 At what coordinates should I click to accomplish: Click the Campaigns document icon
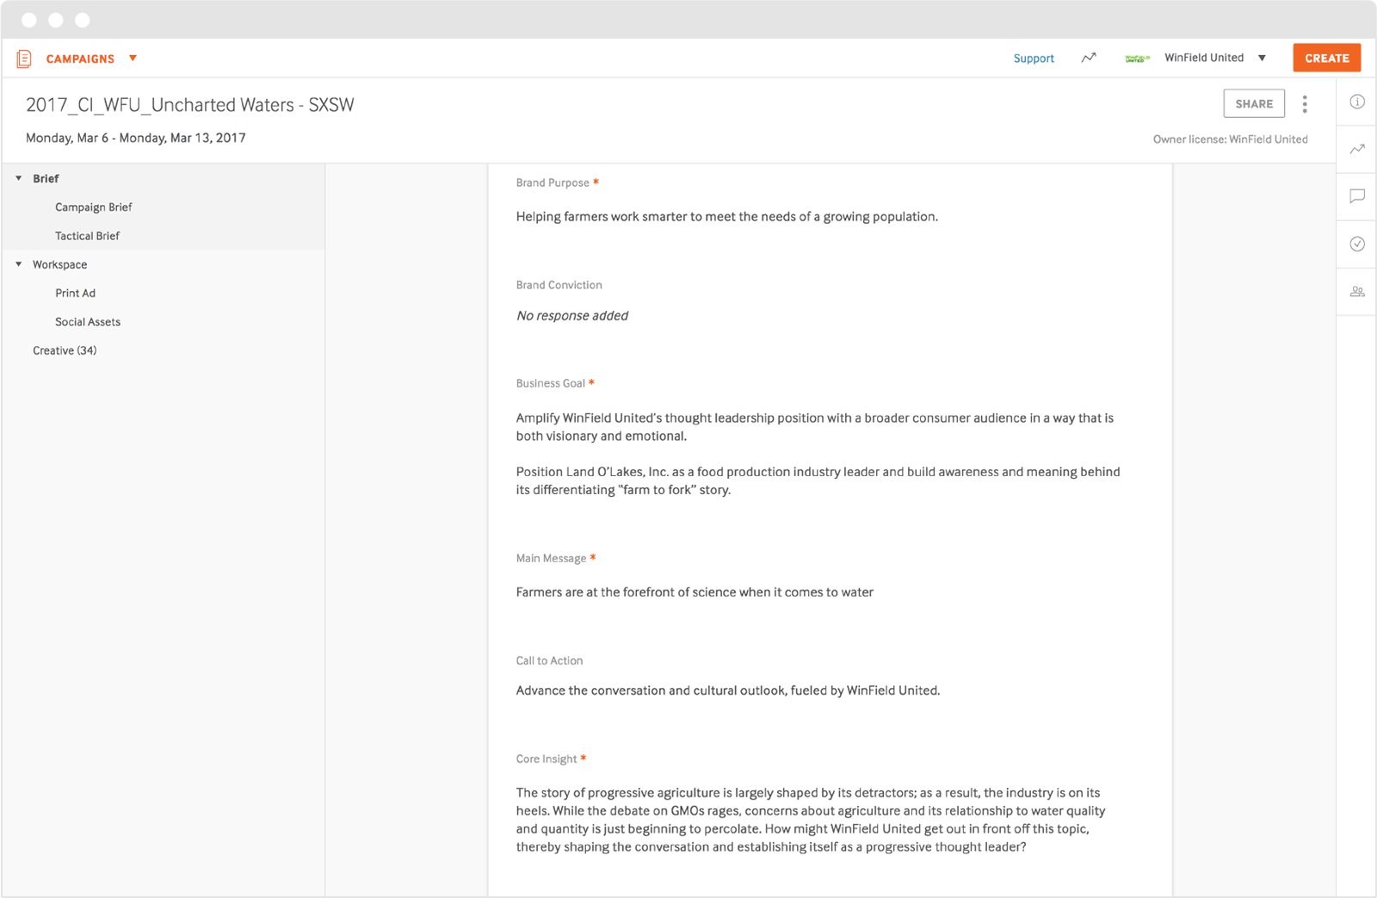24,59
